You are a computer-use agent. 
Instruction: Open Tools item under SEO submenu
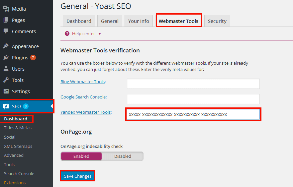tap(9, 165)
